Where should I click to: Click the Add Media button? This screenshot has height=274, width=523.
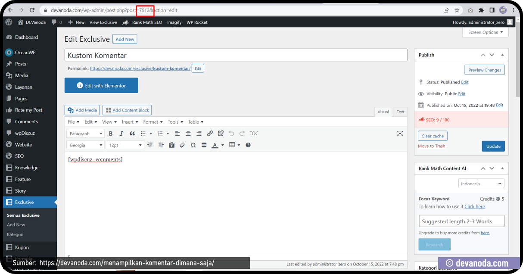82,110
